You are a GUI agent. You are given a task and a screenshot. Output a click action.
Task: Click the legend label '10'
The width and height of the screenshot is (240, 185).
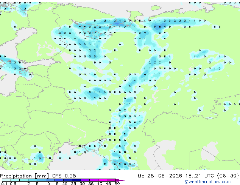(47, 183)
